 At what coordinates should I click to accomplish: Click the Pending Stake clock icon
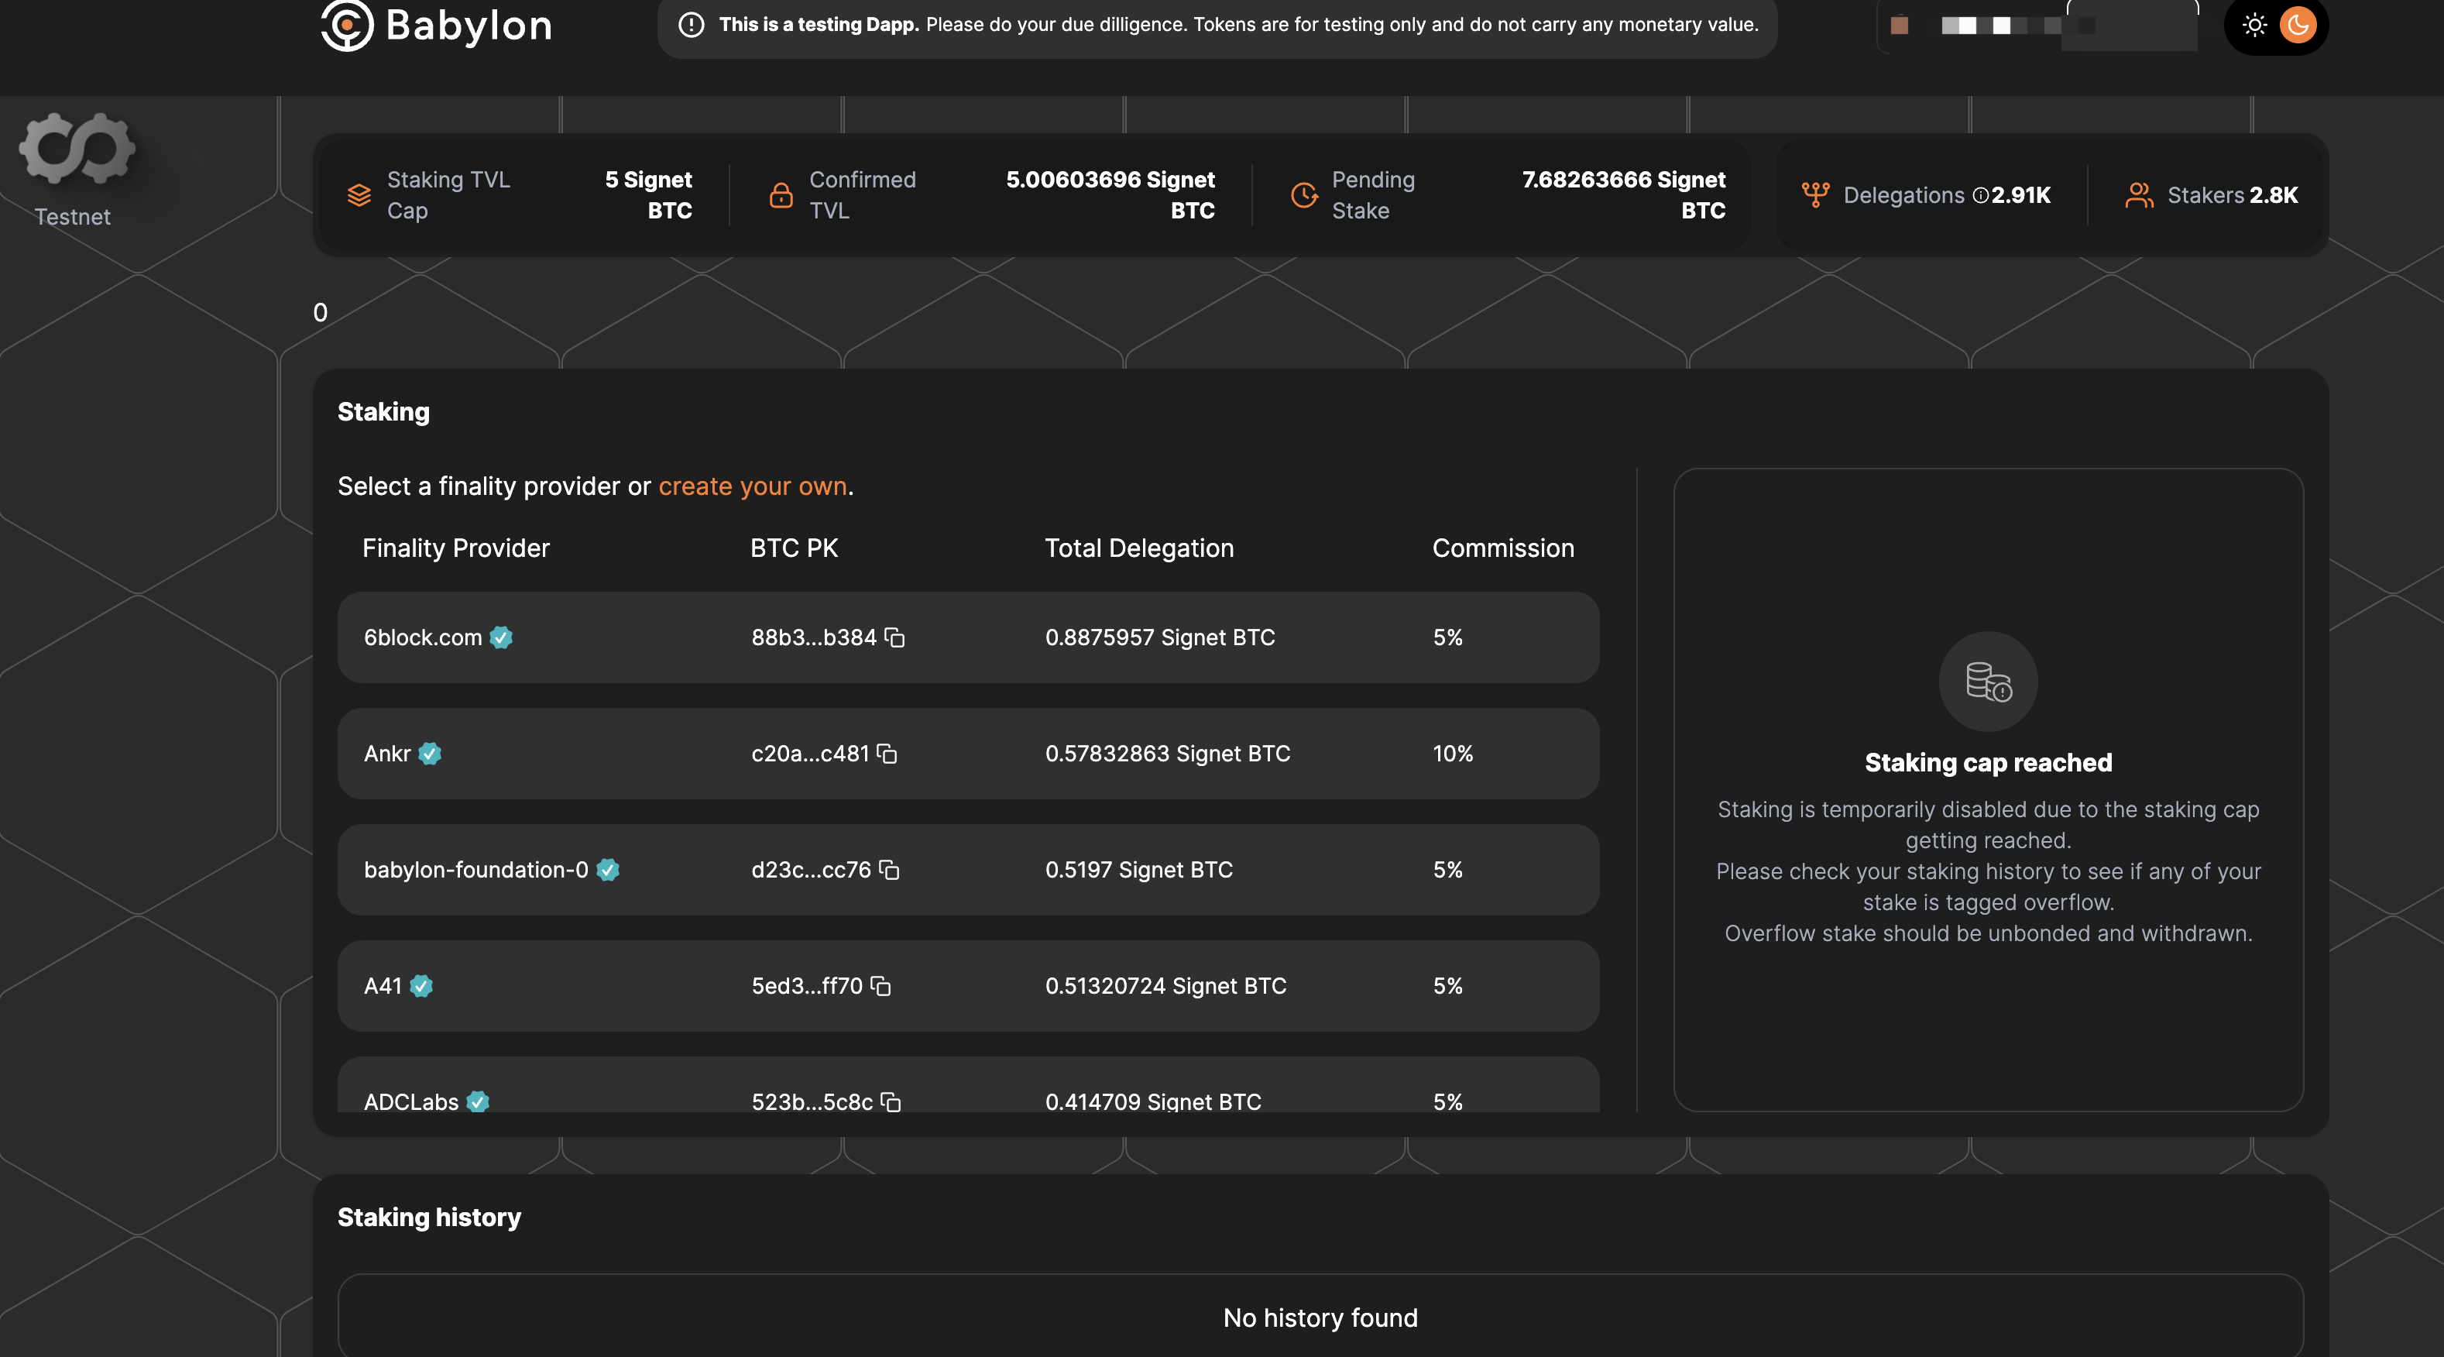click(x=1303, y=195)
